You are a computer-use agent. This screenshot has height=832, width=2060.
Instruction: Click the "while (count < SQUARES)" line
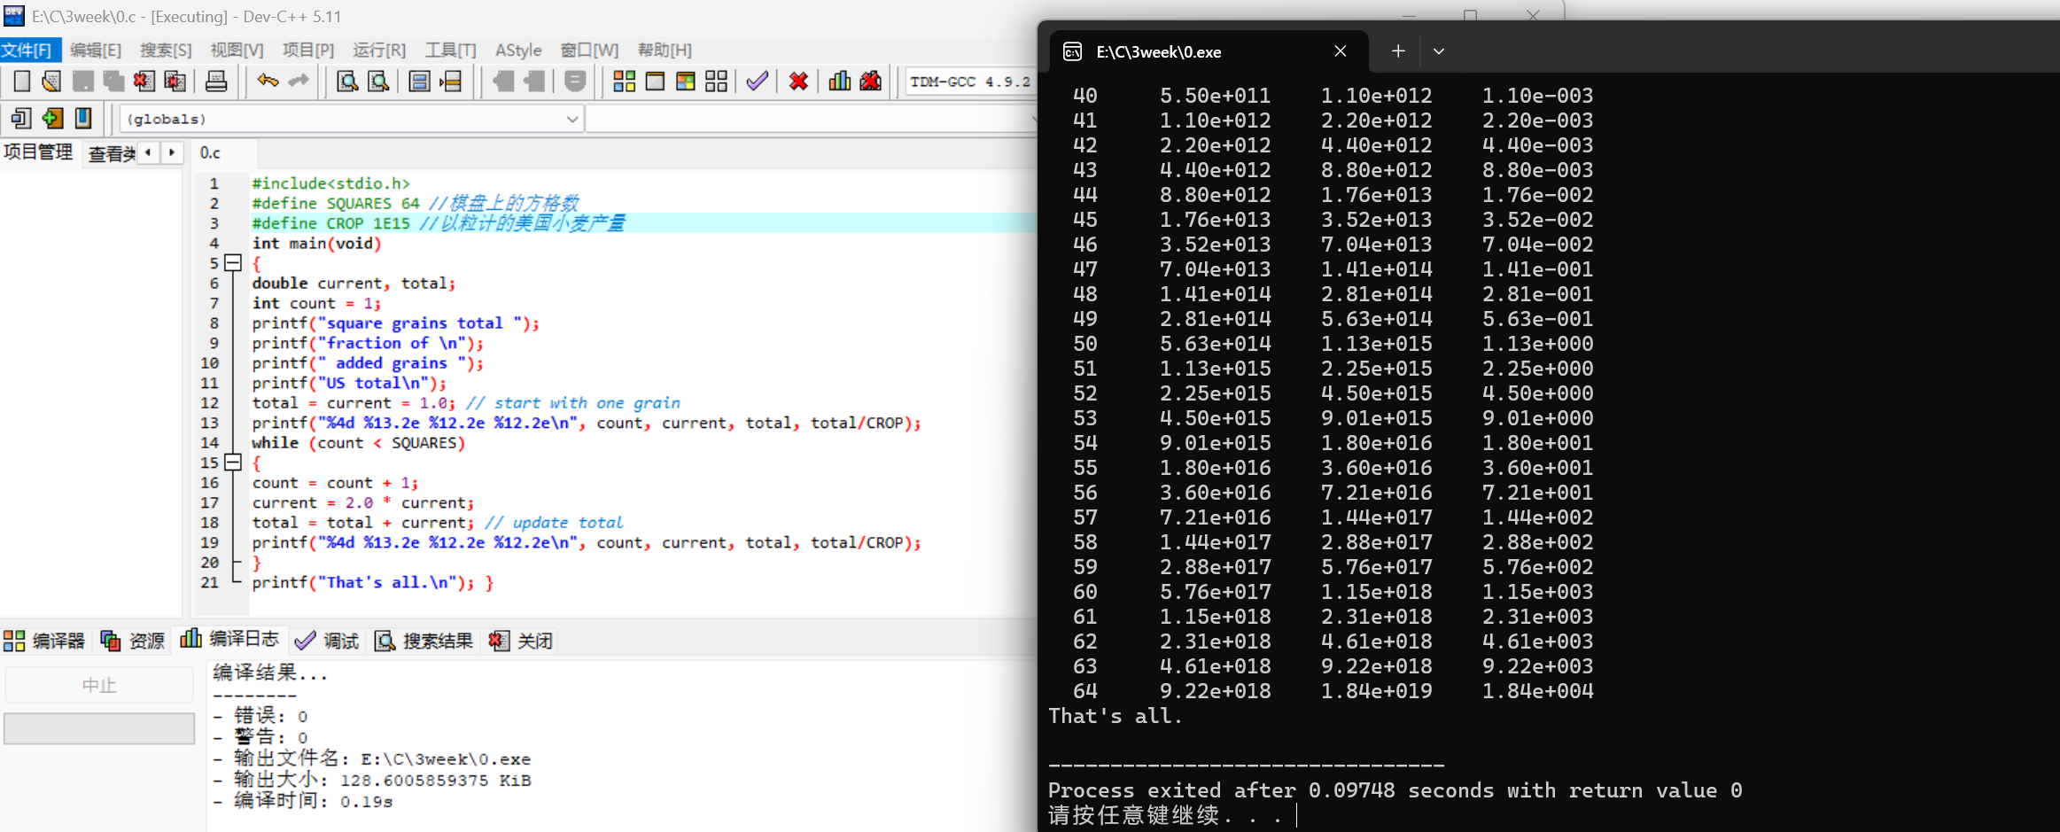tap(358, 442)
